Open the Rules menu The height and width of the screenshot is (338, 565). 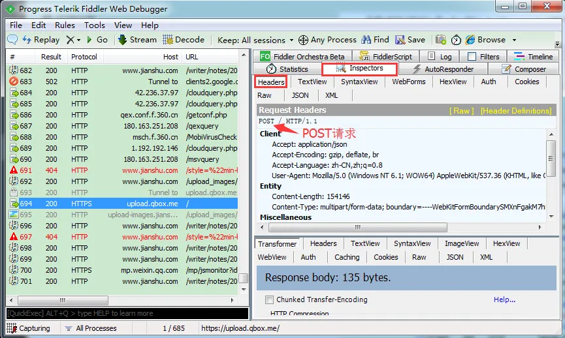click(x=65, y=25)
